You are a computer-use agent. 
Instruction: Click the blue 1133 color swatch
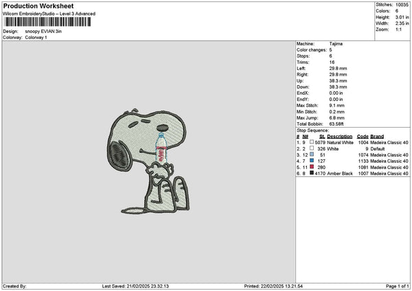click(312, 161)
